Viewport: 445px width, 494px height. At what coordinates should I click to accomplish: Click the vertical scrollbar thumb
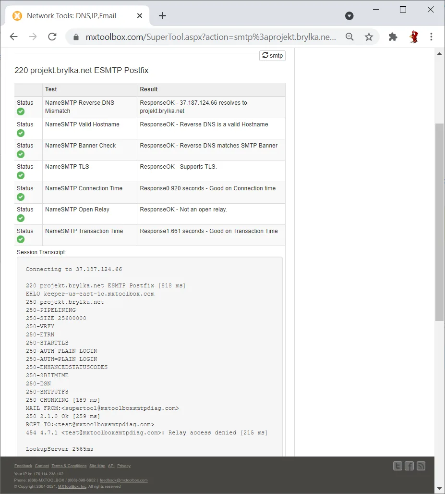[439, 222]
